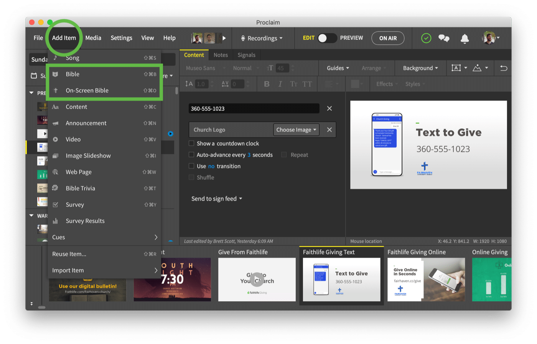Image resolution: width=537 pixels, height=344 pixels.
Task: Click the character spacing AV icon
Action: click(225, 84)
